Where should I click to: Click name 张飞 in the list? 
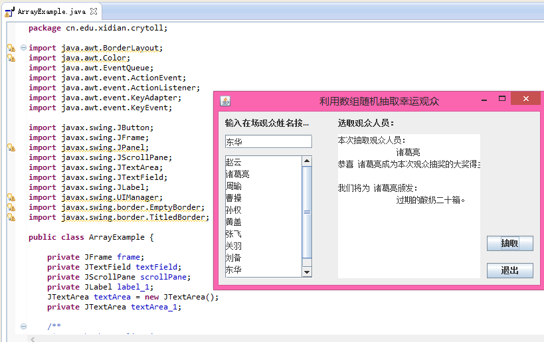[x=234, y=234]
